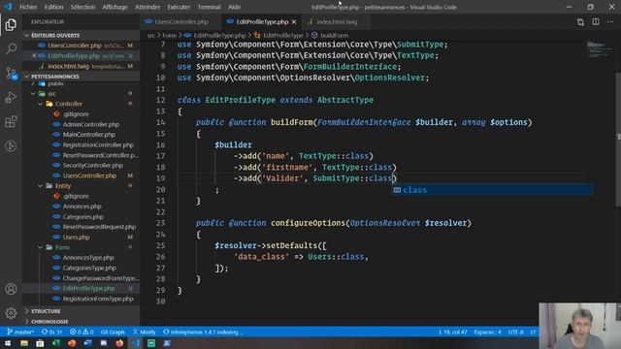This screenshot has width=621, height=349.
Task: Open the Affichage menu
Action: [114, 7]
